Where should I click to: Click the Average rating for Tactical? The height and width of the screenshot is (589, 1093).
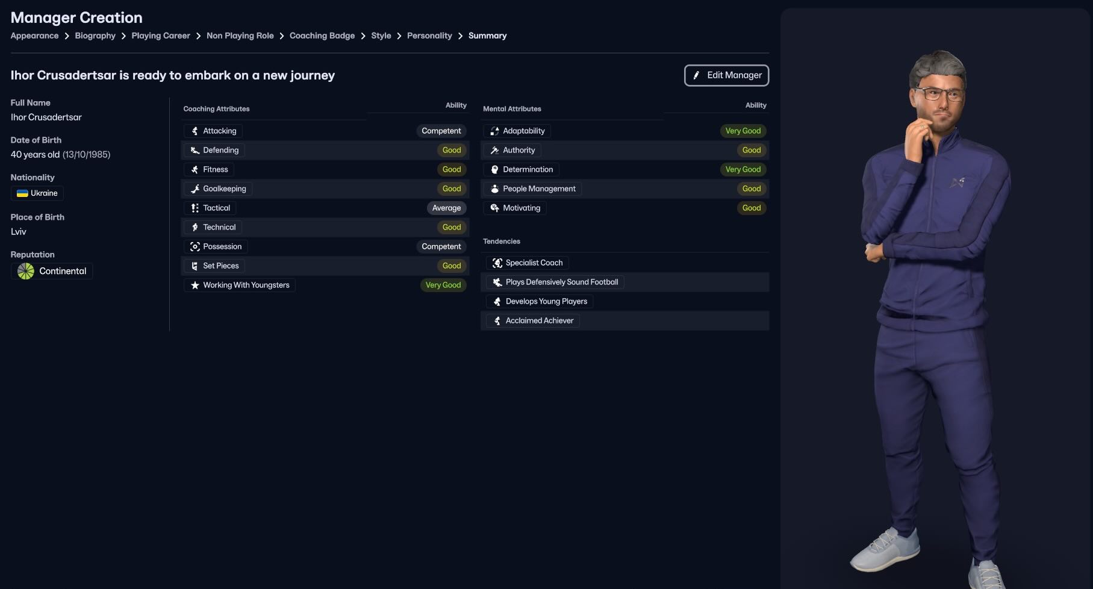[x=446, y=208]
